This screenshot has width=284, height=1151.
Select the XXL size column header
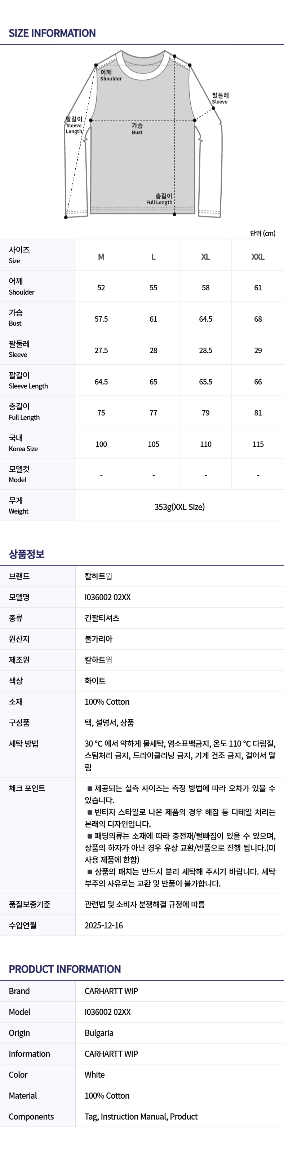[258, 257]
